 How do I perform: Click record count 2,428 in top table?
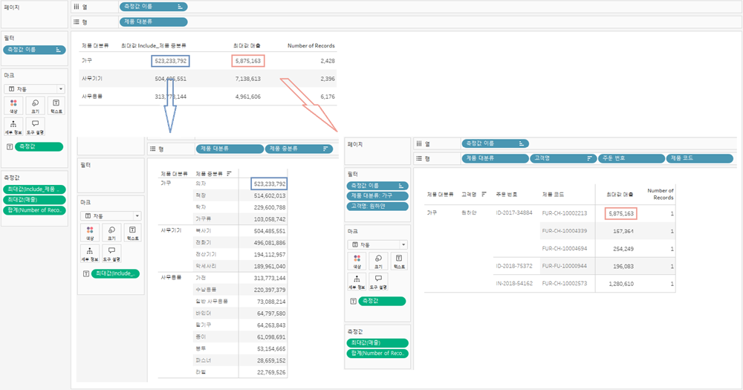pyautogui.click(x=328, y=61)
